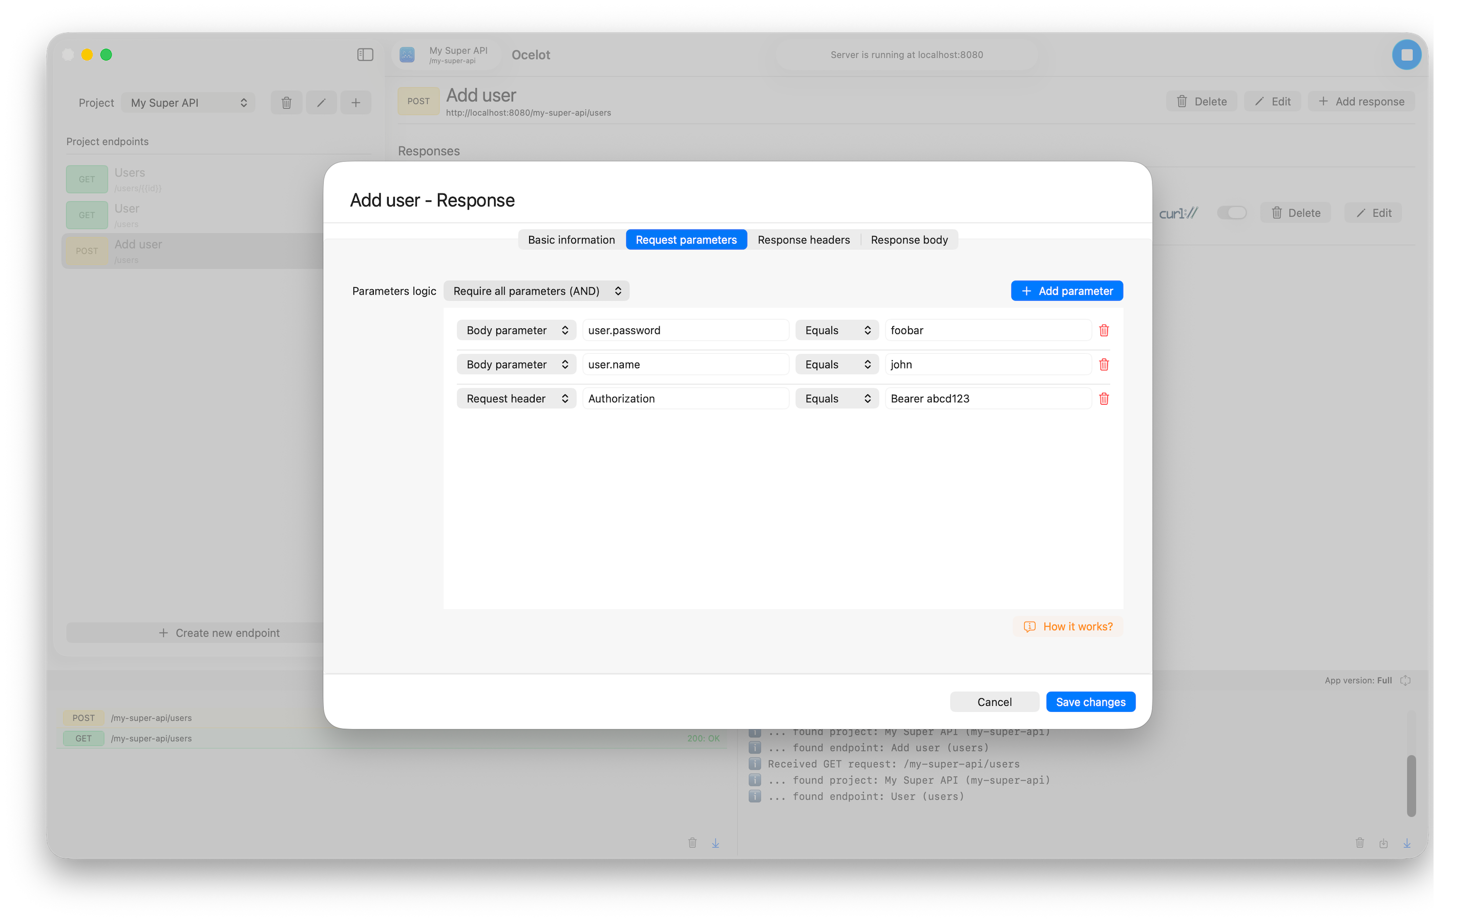Remove the user.password parameter row

pyautogui.click(x=1104, y=330)
